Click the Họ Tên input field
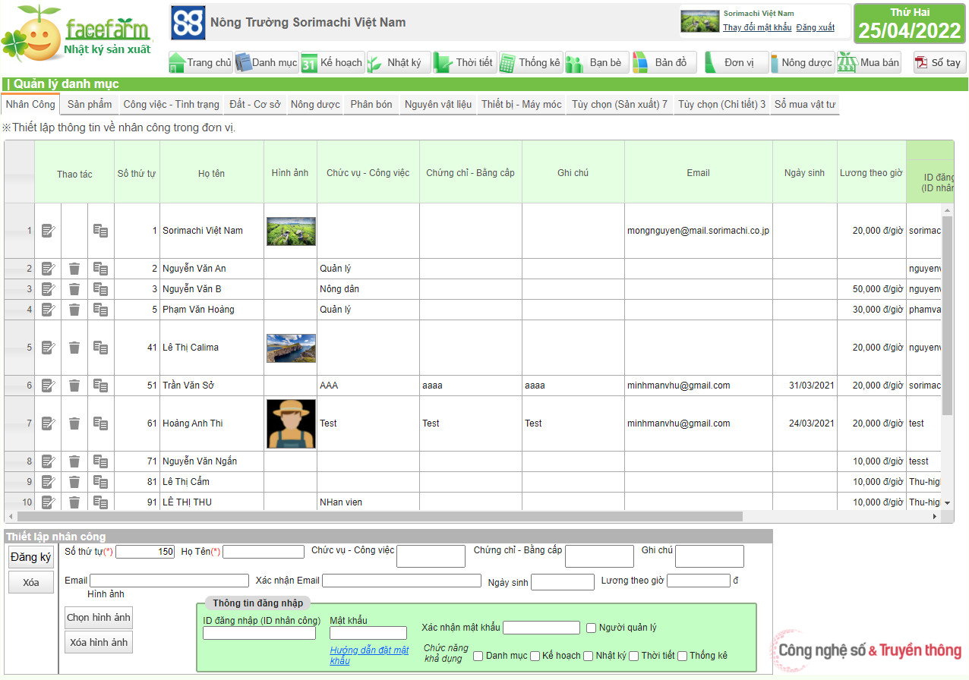The image size is (969, 680). pyautogui.click(x=263, y=552)
